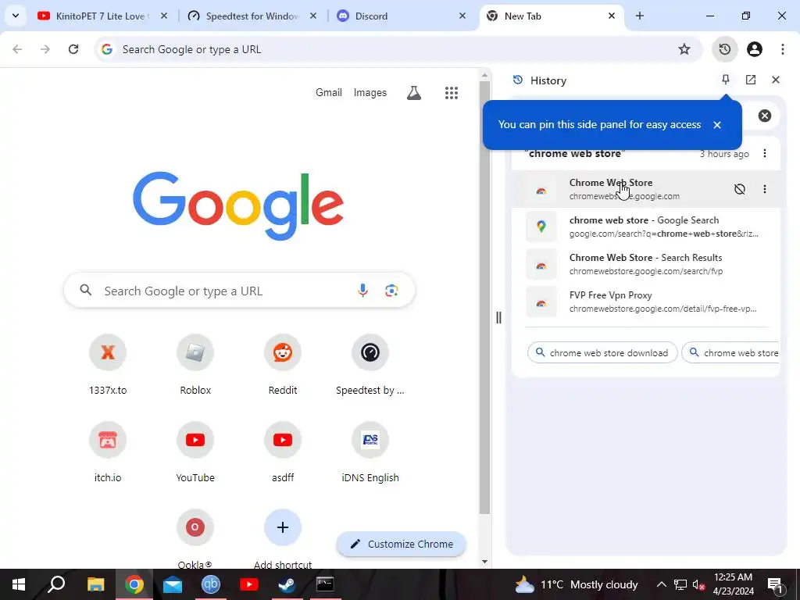Open Mail app from taskbar
The image size is (800, 600).
click(173, 584)
